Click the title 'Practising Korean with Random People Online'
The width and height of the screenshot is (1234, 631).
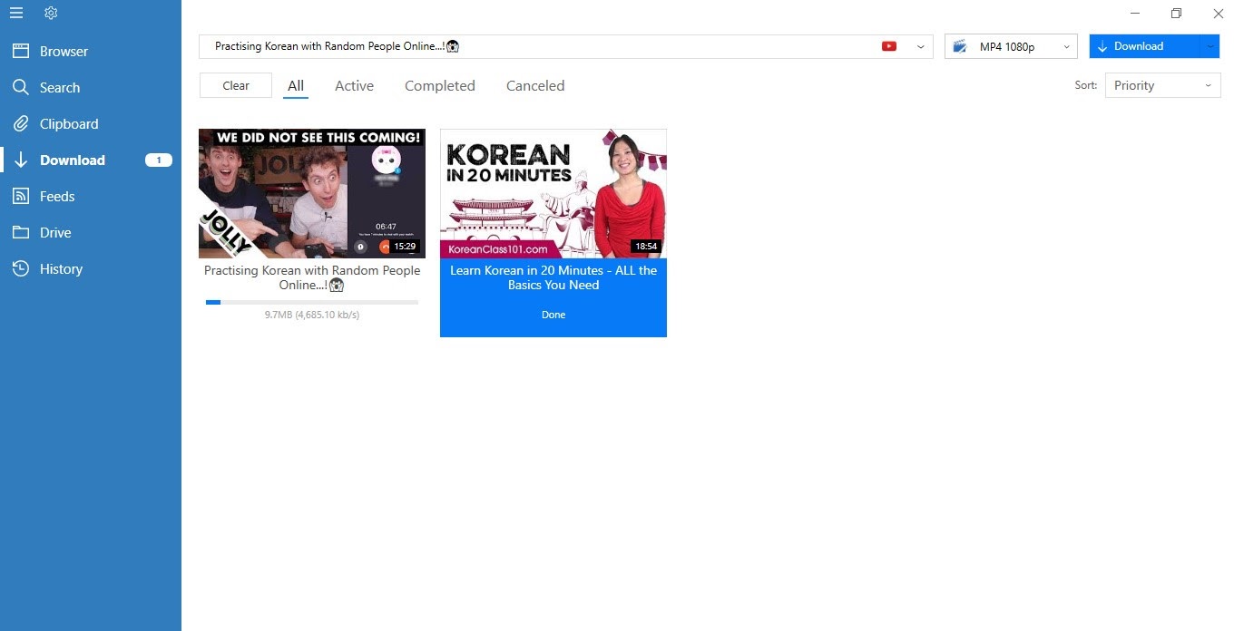(x=312, y=277)
